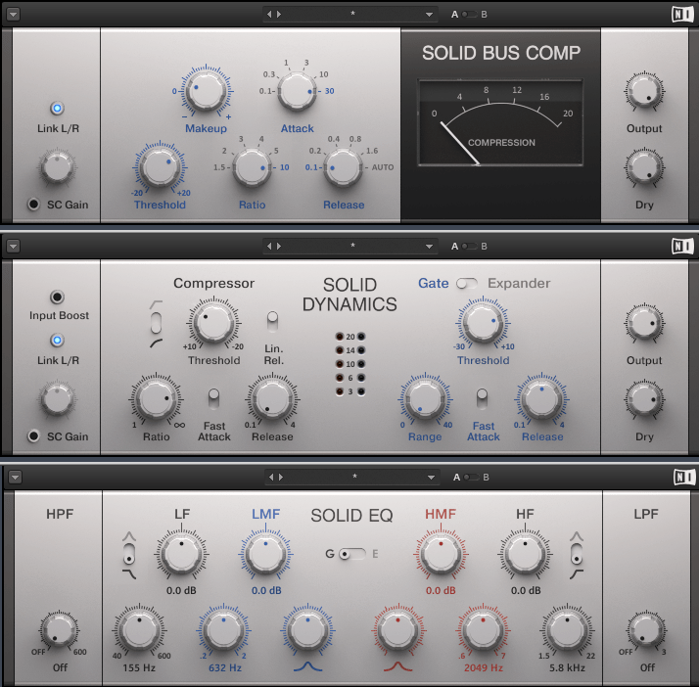Click the Makeup knob

point(206,91)
